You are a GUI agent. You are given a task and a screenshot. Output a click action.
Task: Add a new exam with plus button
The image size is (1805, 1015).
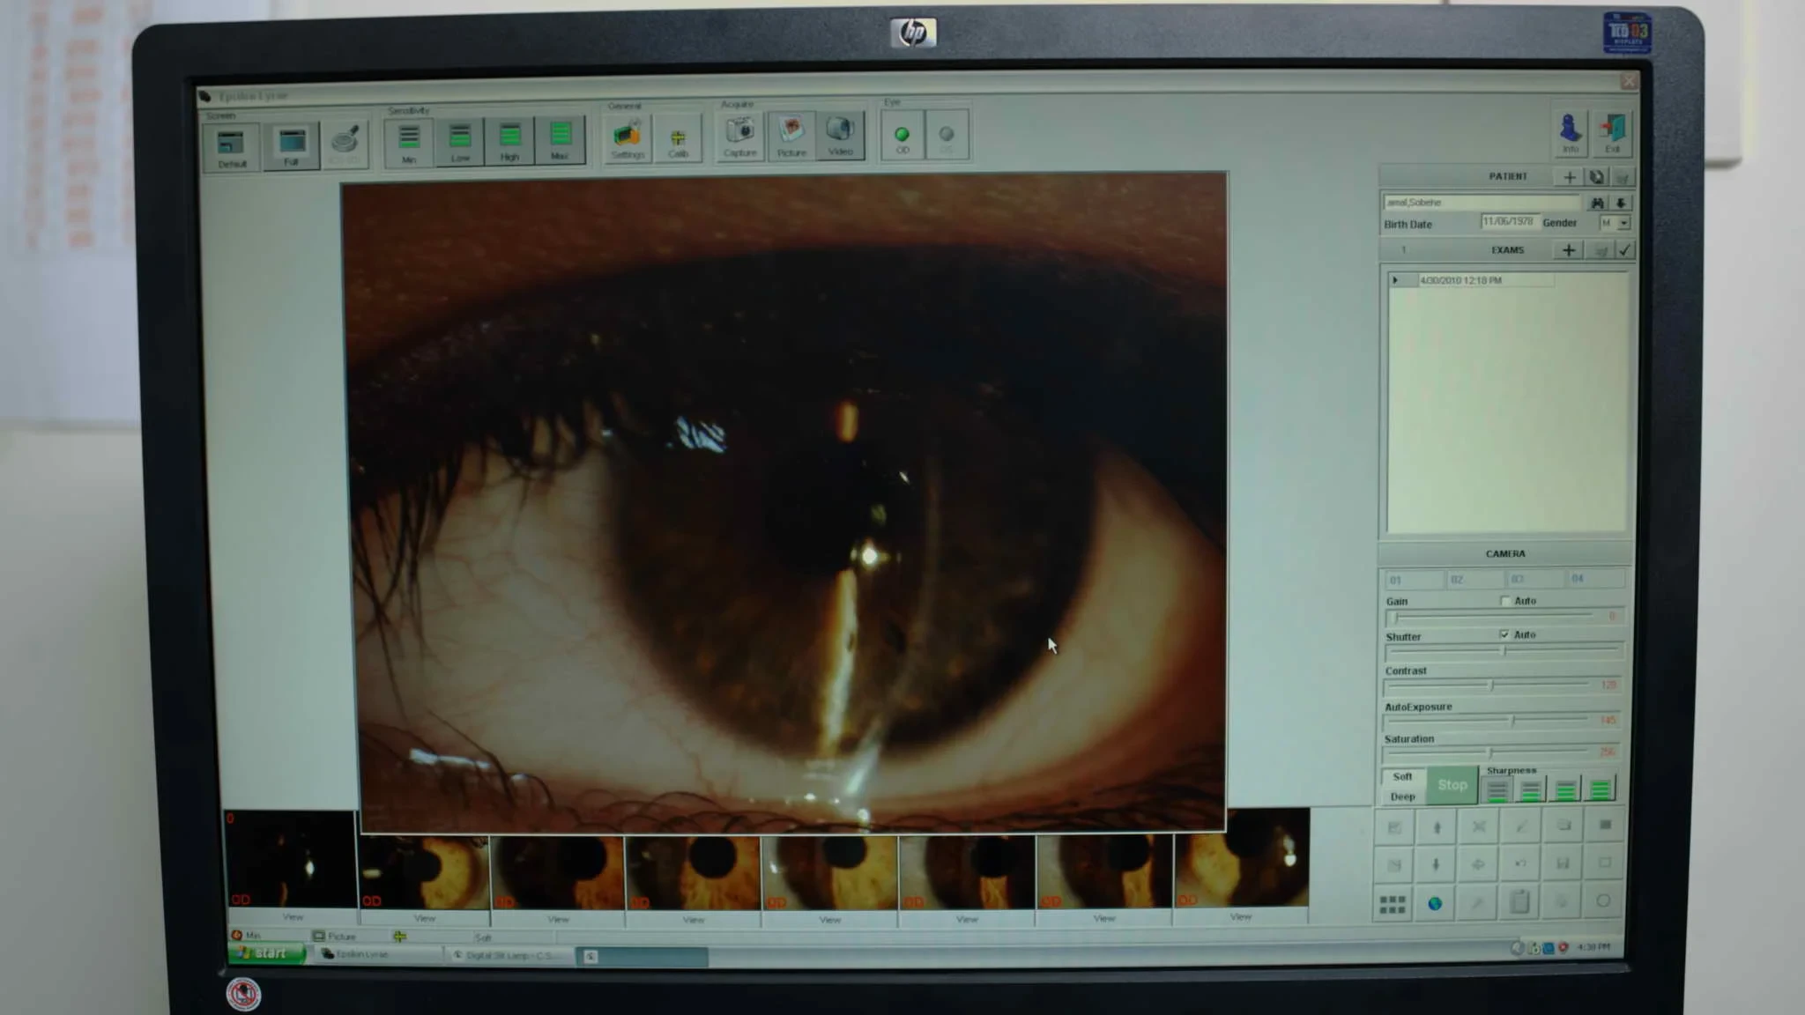point(1568,250)
